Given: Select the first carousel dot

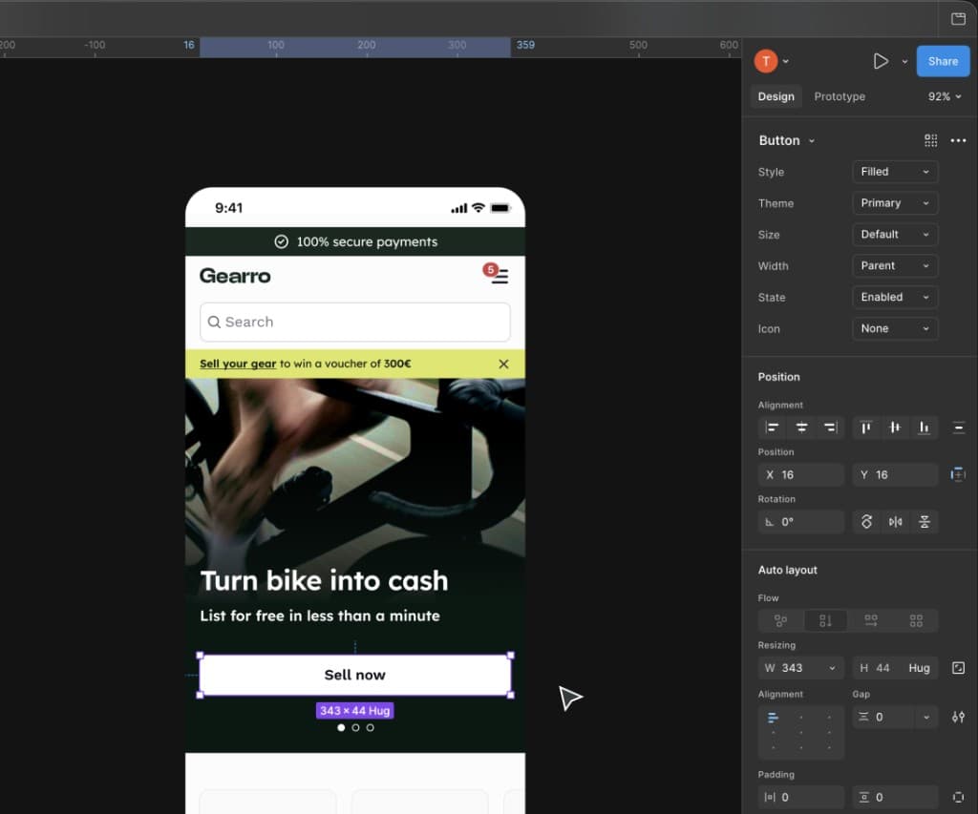Looking at the screenshot, I should coord(341,727).
